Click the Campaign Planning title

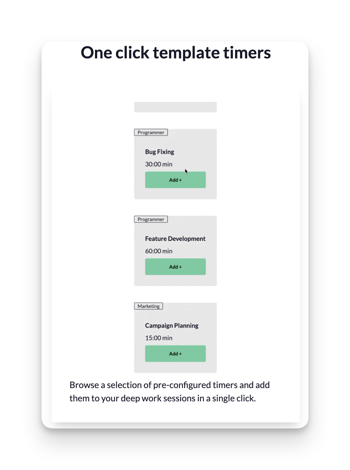point(172,326)
